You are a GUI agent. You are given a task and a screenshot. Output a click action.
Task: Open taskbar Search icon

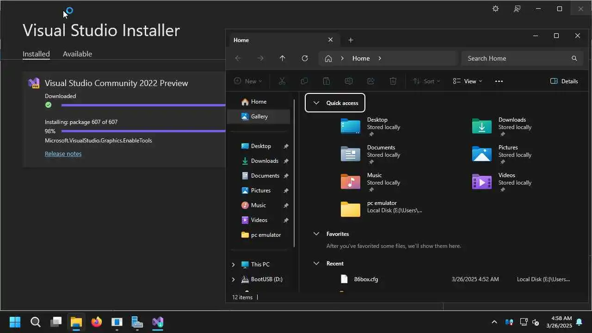(36, 322)
